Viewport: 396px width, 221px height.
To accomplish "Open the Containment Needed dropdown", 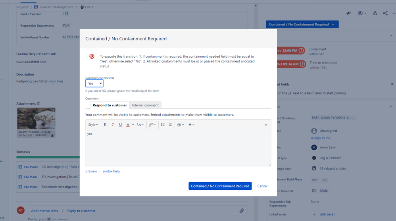I will coord(94,83).
